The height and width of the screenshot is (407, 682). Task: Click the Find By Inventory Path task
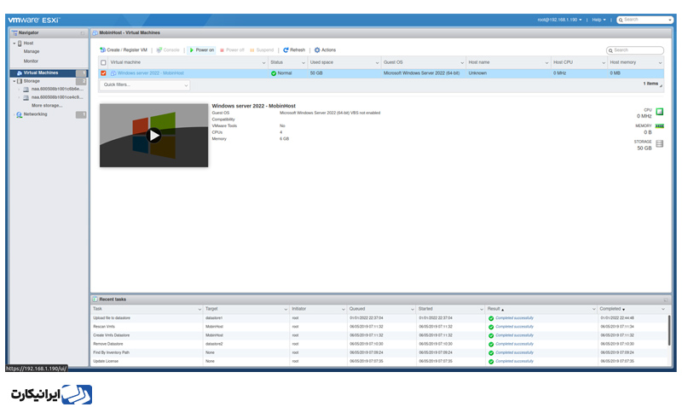coord(112,352)
